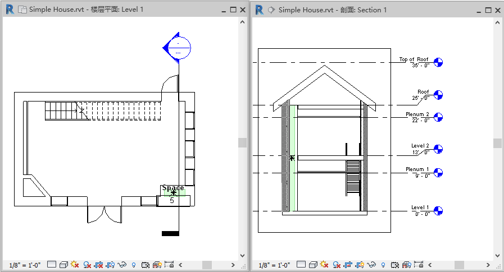504x272 pixels.
Task: Open Temporary Hide/Isolate glasses in Level 1 view
Action: (x=122, y=265)
